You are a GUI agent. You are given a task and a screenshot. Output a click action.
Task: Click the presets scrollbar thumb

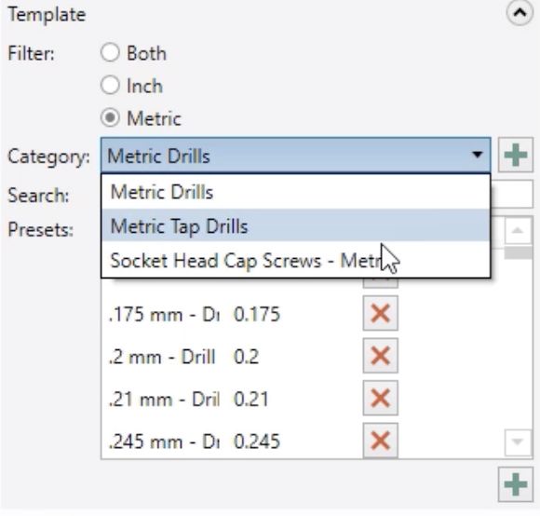pyautogui.click(x=518, y=252)
